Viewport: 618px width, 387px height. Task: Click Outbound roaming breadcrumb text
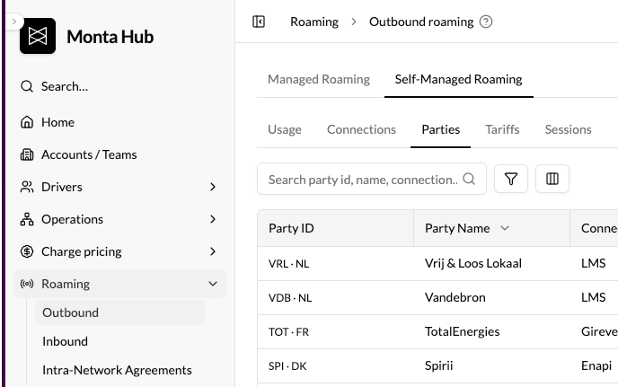[421, 22]
